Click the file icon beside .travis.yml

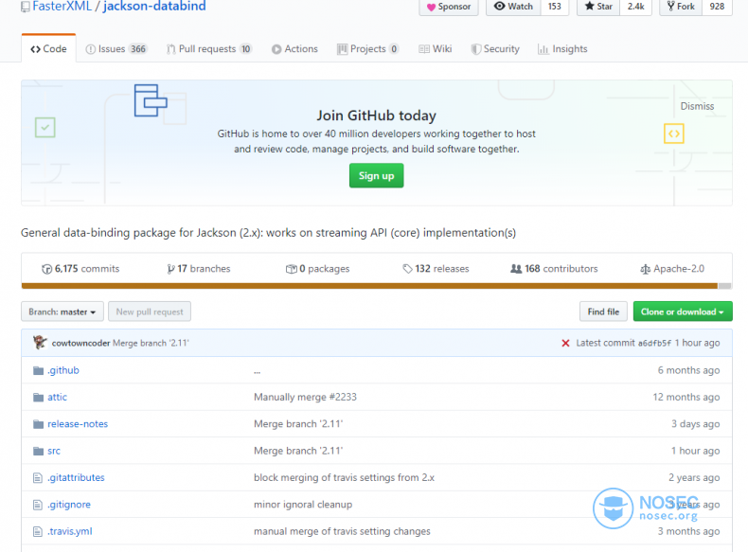point(38,531)
